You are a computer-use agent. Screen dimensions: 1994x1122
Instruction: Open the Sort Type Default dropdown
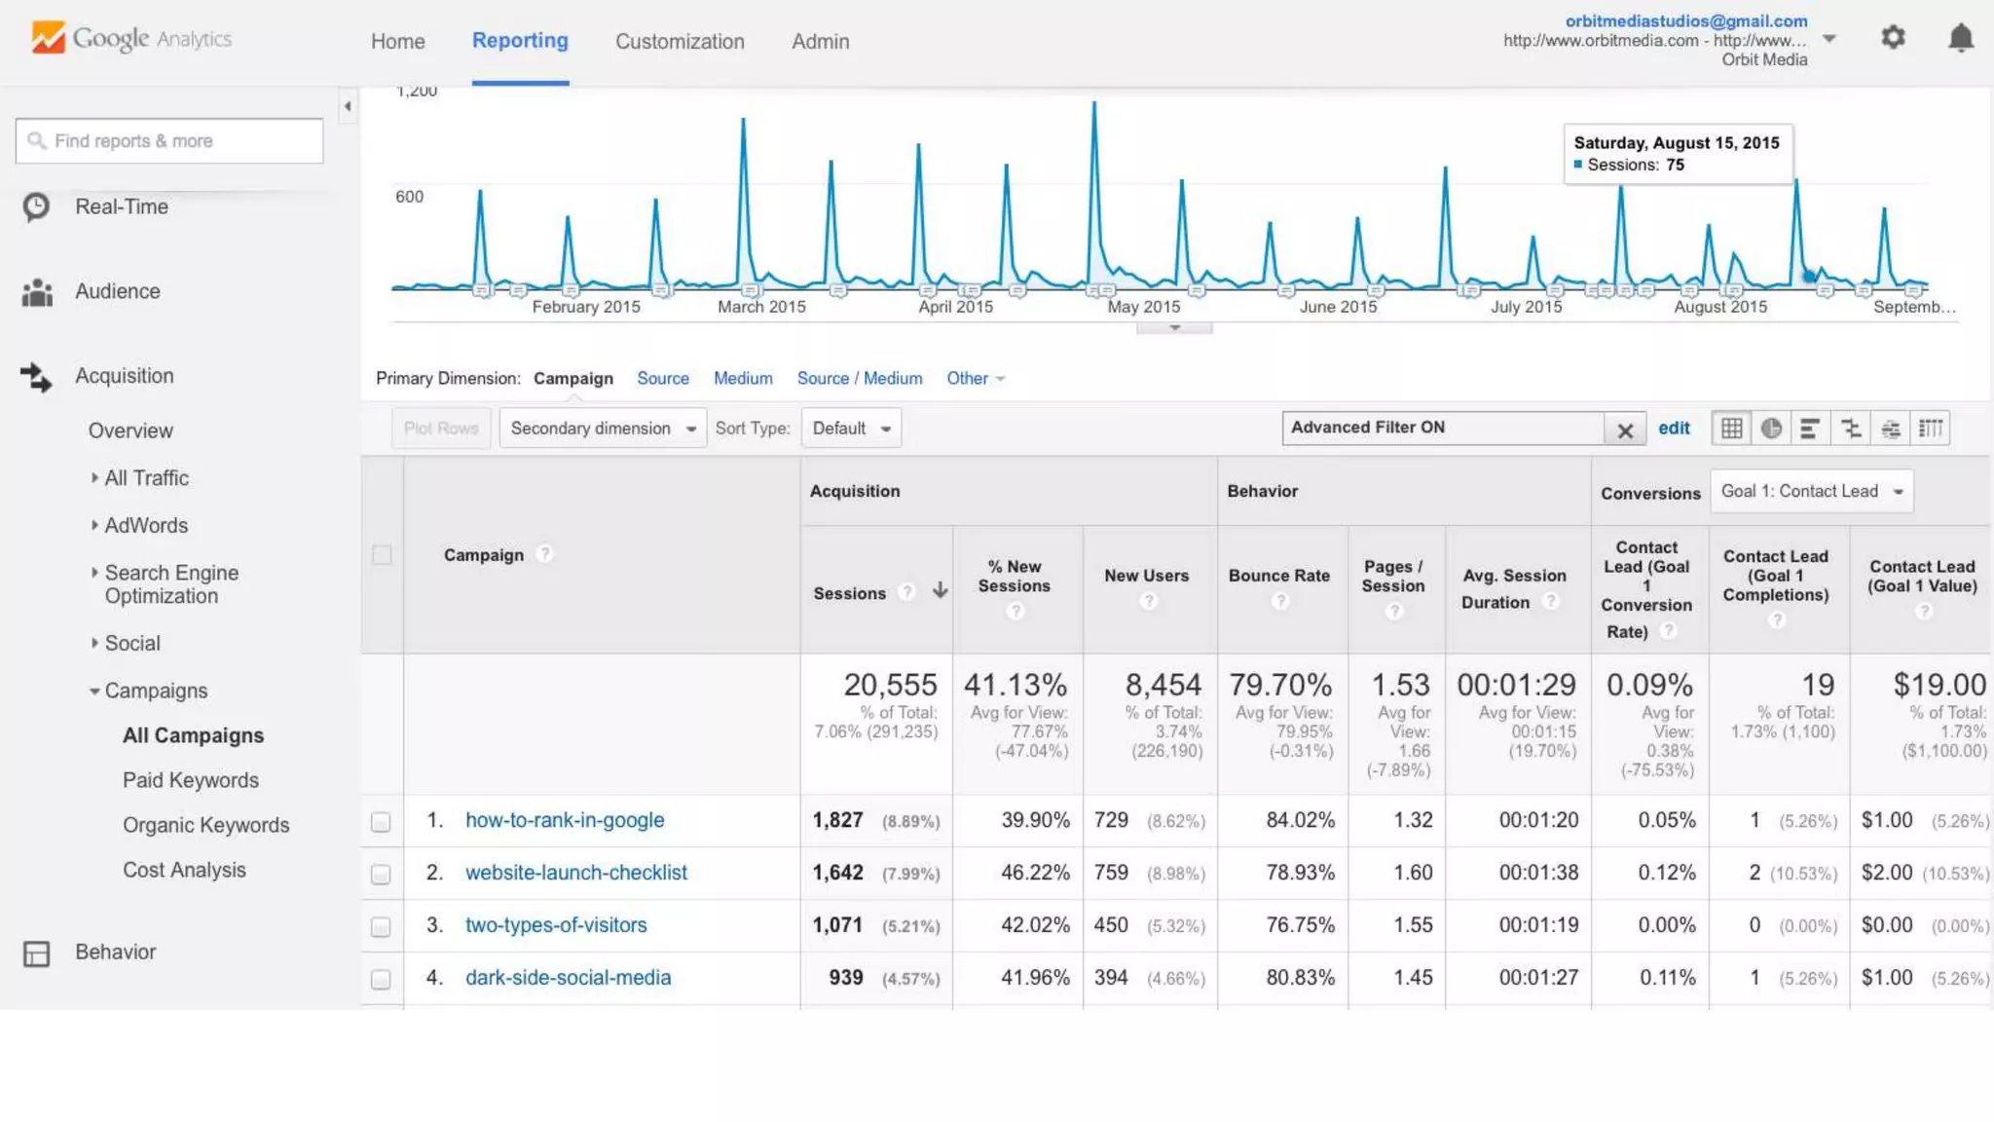click(x=851, y=429)
